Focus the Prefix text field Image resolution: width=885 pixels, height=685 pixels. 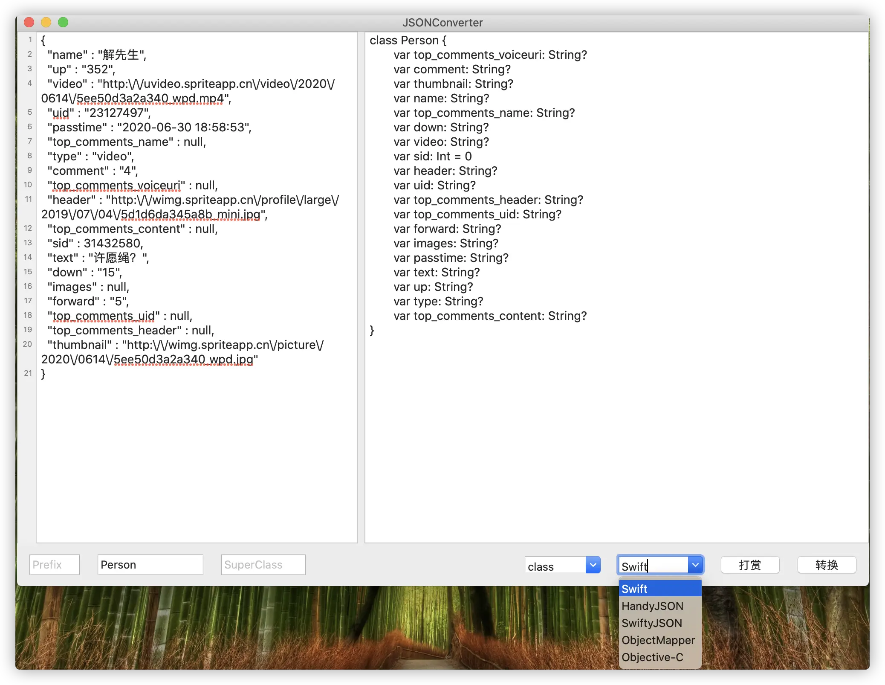pos(55,565)
